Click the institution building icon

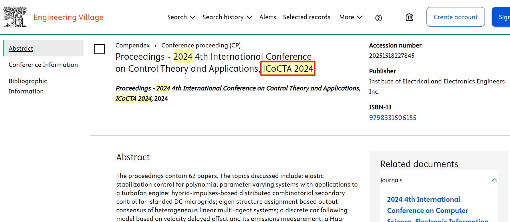(x=409, y=17)
